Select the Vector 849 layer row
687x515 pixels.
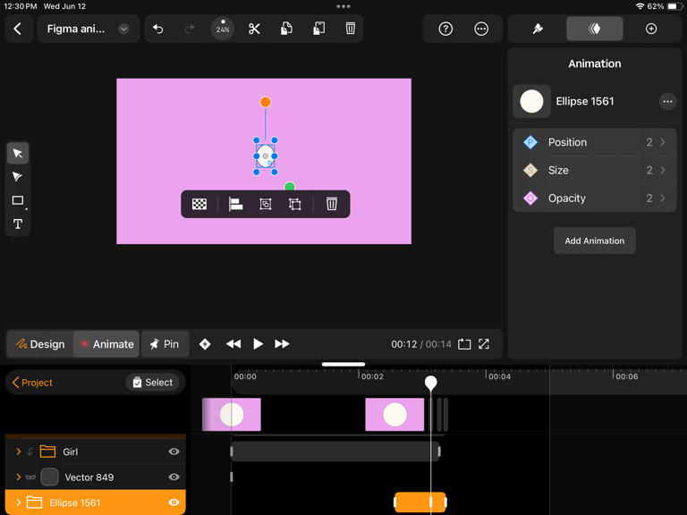[96, 477]
